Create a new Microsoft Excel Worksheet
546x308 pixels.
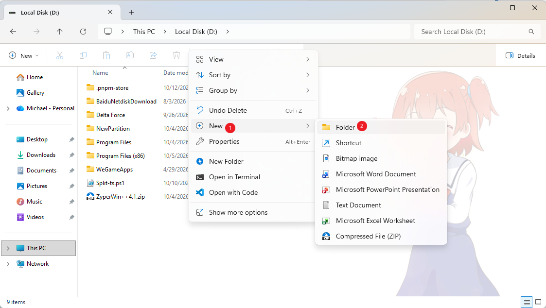tap(381, 221)
